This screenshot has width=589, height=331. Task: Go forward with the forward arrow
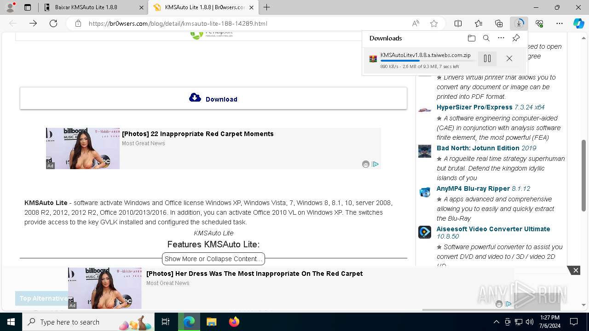pyautogui.click(x=33, y=23)
